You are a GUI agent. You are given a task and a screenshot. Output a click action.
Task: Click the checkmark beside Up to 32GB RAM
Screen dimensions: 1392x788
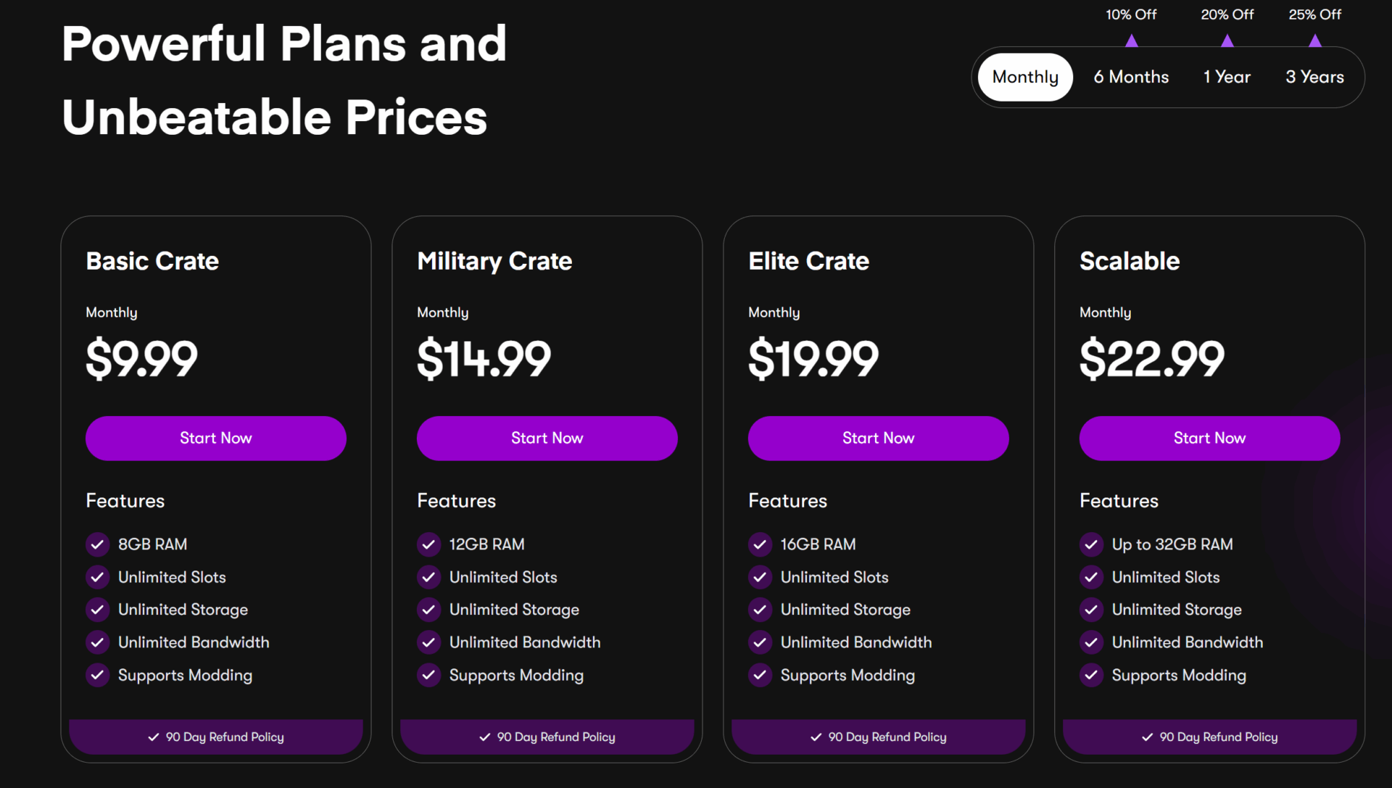[x=1091, y=544]
